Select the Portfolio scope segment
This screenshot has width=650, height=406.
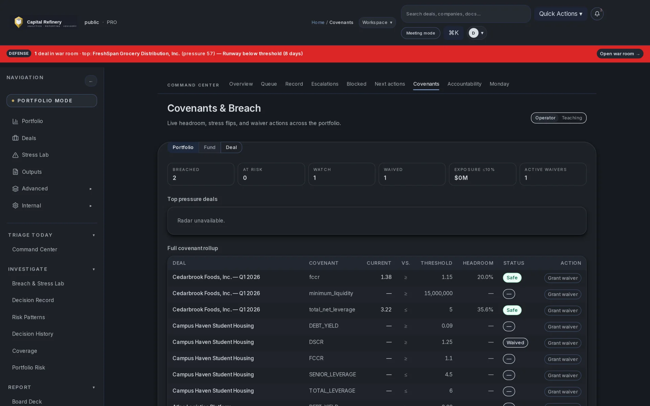[x=183, y=148]
